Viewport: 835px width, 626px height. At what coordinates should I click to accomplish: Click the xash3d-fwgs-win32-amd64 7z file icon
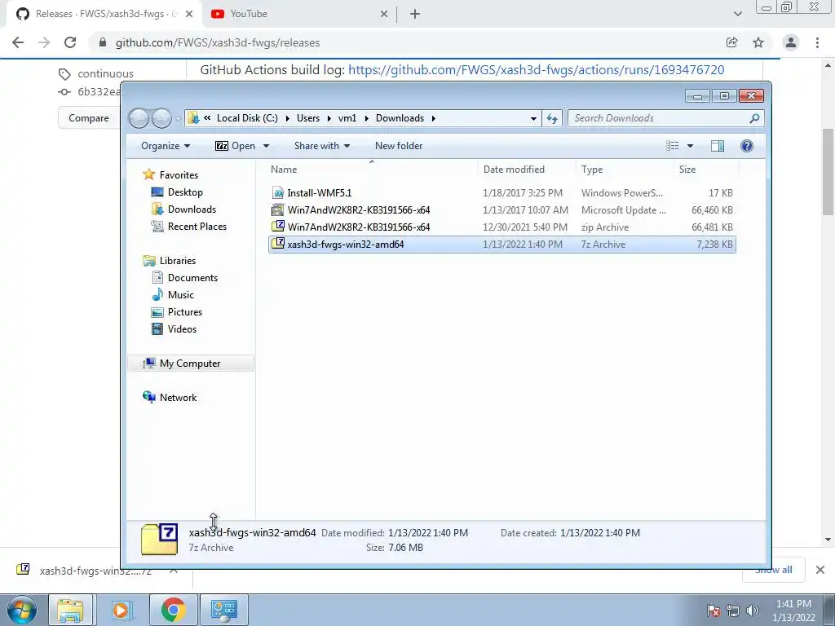(x=277, y=243)
